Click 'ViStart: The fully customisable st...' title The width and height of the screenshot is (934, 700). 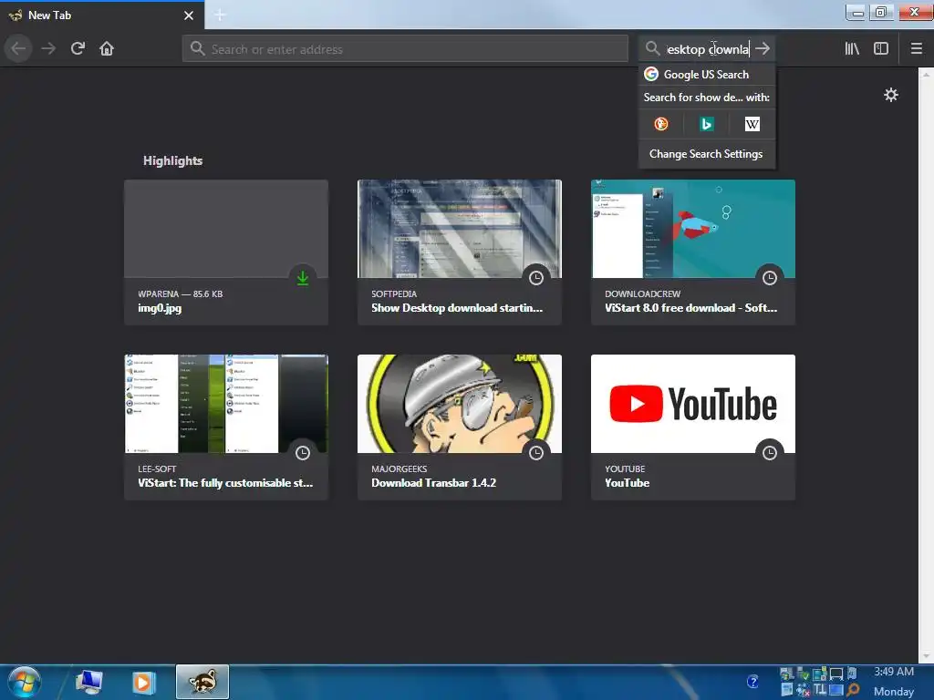click(x=225, y=483)
